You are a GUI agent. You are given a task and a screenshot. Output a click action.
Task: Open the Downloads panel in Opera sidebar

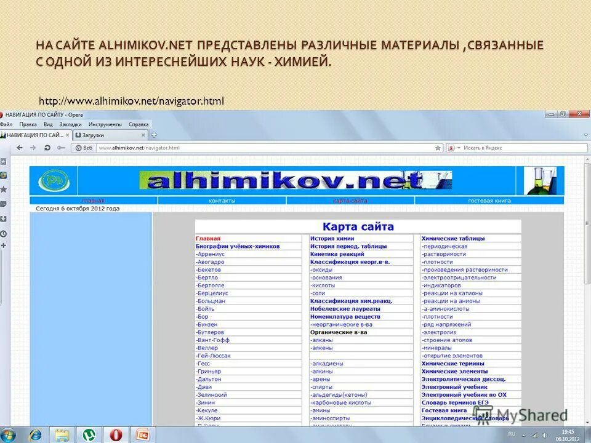pyautogui.click(x=3, y=219)
